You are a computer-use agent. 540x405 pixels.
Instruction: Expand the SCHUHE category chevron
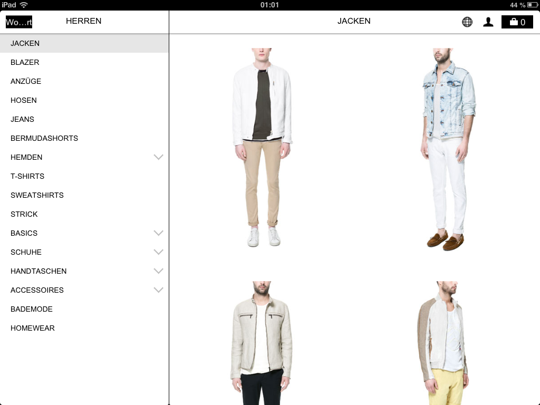(x=158, y=252)
